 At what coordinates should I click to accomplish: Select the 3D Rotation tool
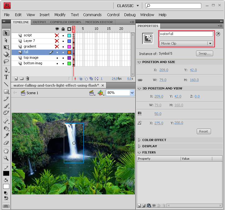[6, 54]
